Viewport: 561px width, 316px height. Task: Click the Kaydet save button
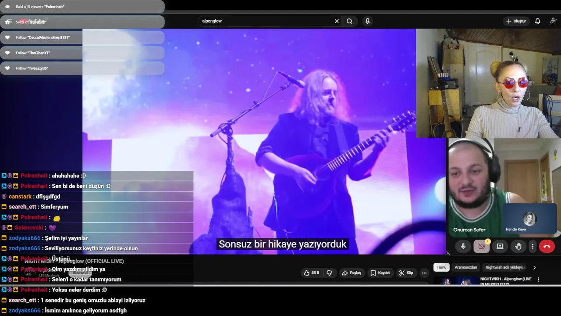tap(380, 273)
